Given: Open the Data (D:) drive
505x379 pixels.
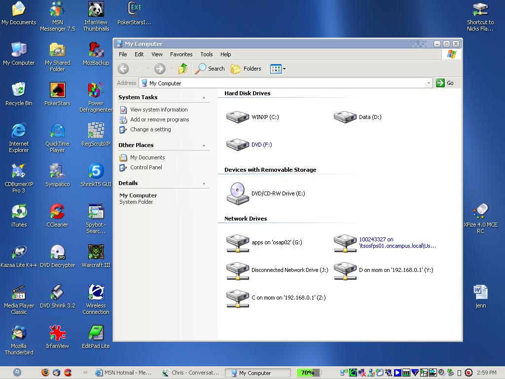Looking at the screenshot, I should click(x=358, y=117).
